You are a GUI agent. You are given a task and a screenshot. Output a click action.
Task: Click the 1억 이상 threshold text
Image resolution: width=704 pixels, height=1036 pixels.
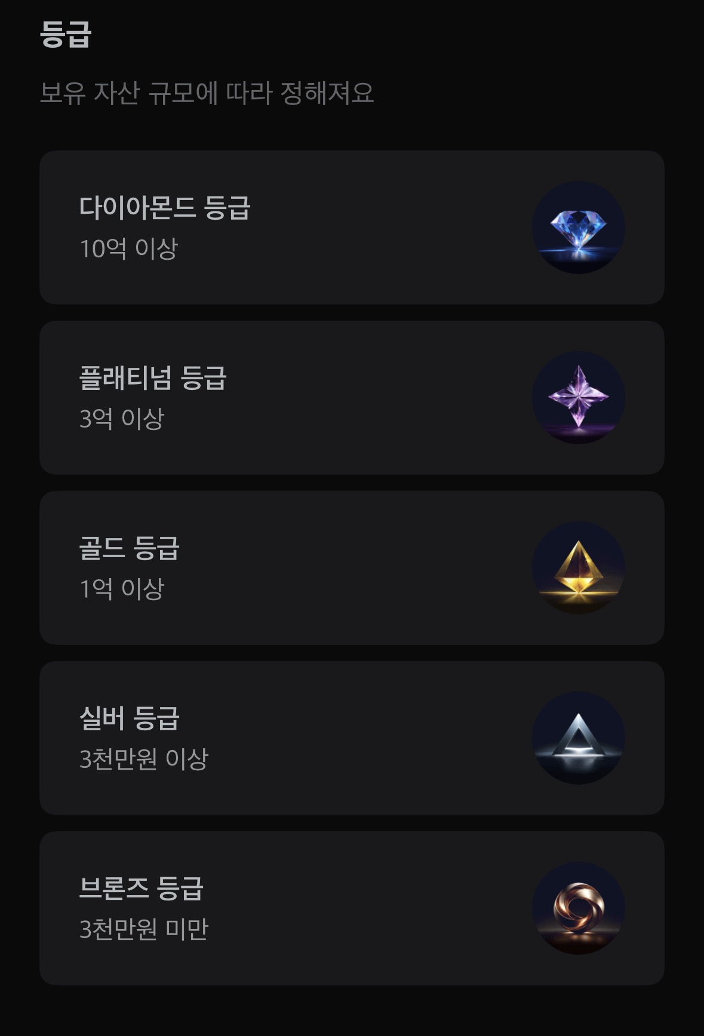(x=121, y=589)
